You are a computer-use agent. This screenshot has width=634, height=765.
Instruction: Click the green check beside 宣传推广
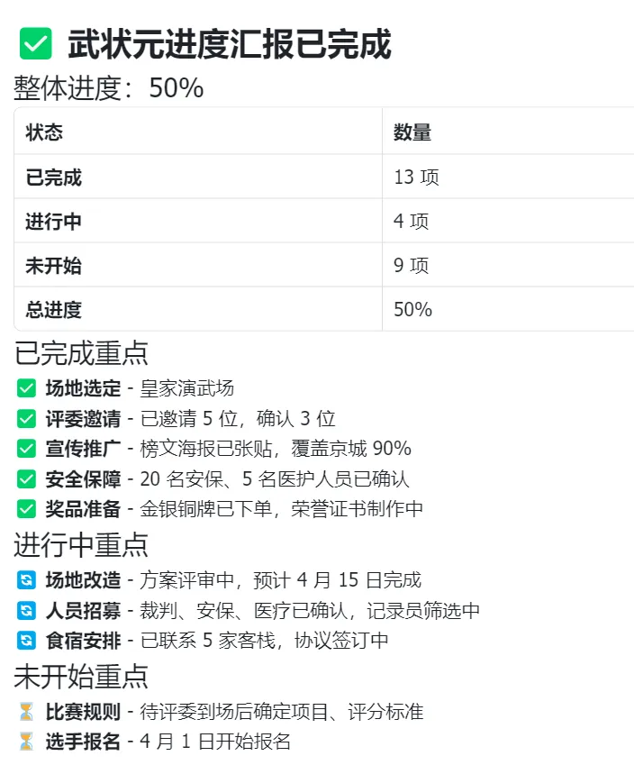(26, 449)
